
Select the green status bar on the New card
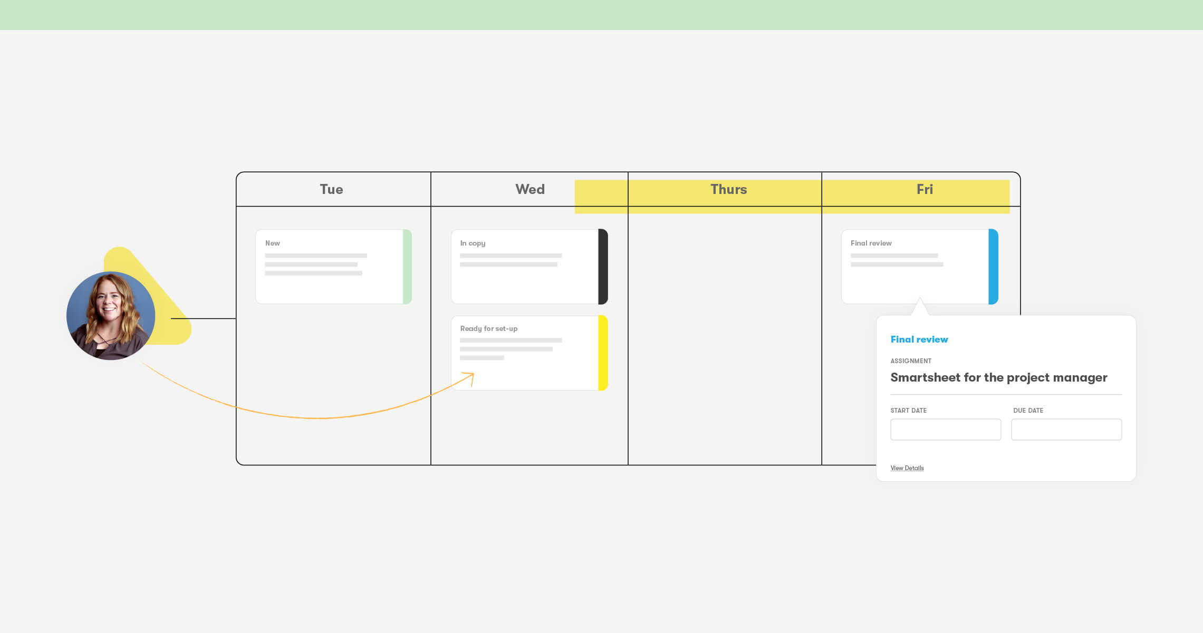pos(407,266)
